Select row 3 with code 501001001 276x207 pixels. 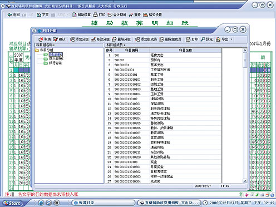163,65
